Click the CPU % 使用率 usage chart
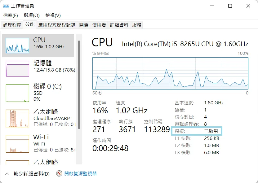 click(x=170, y=73)
